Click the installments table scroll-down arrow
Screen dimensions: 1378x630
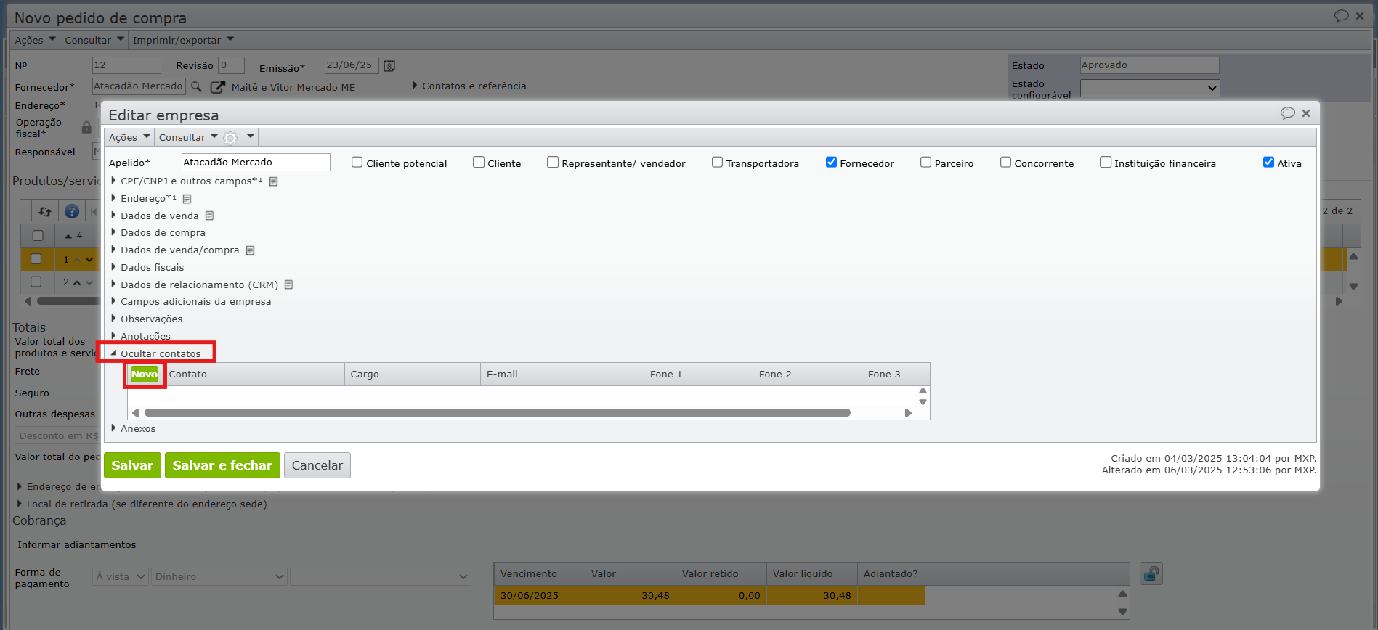(x=1122, y=612)
